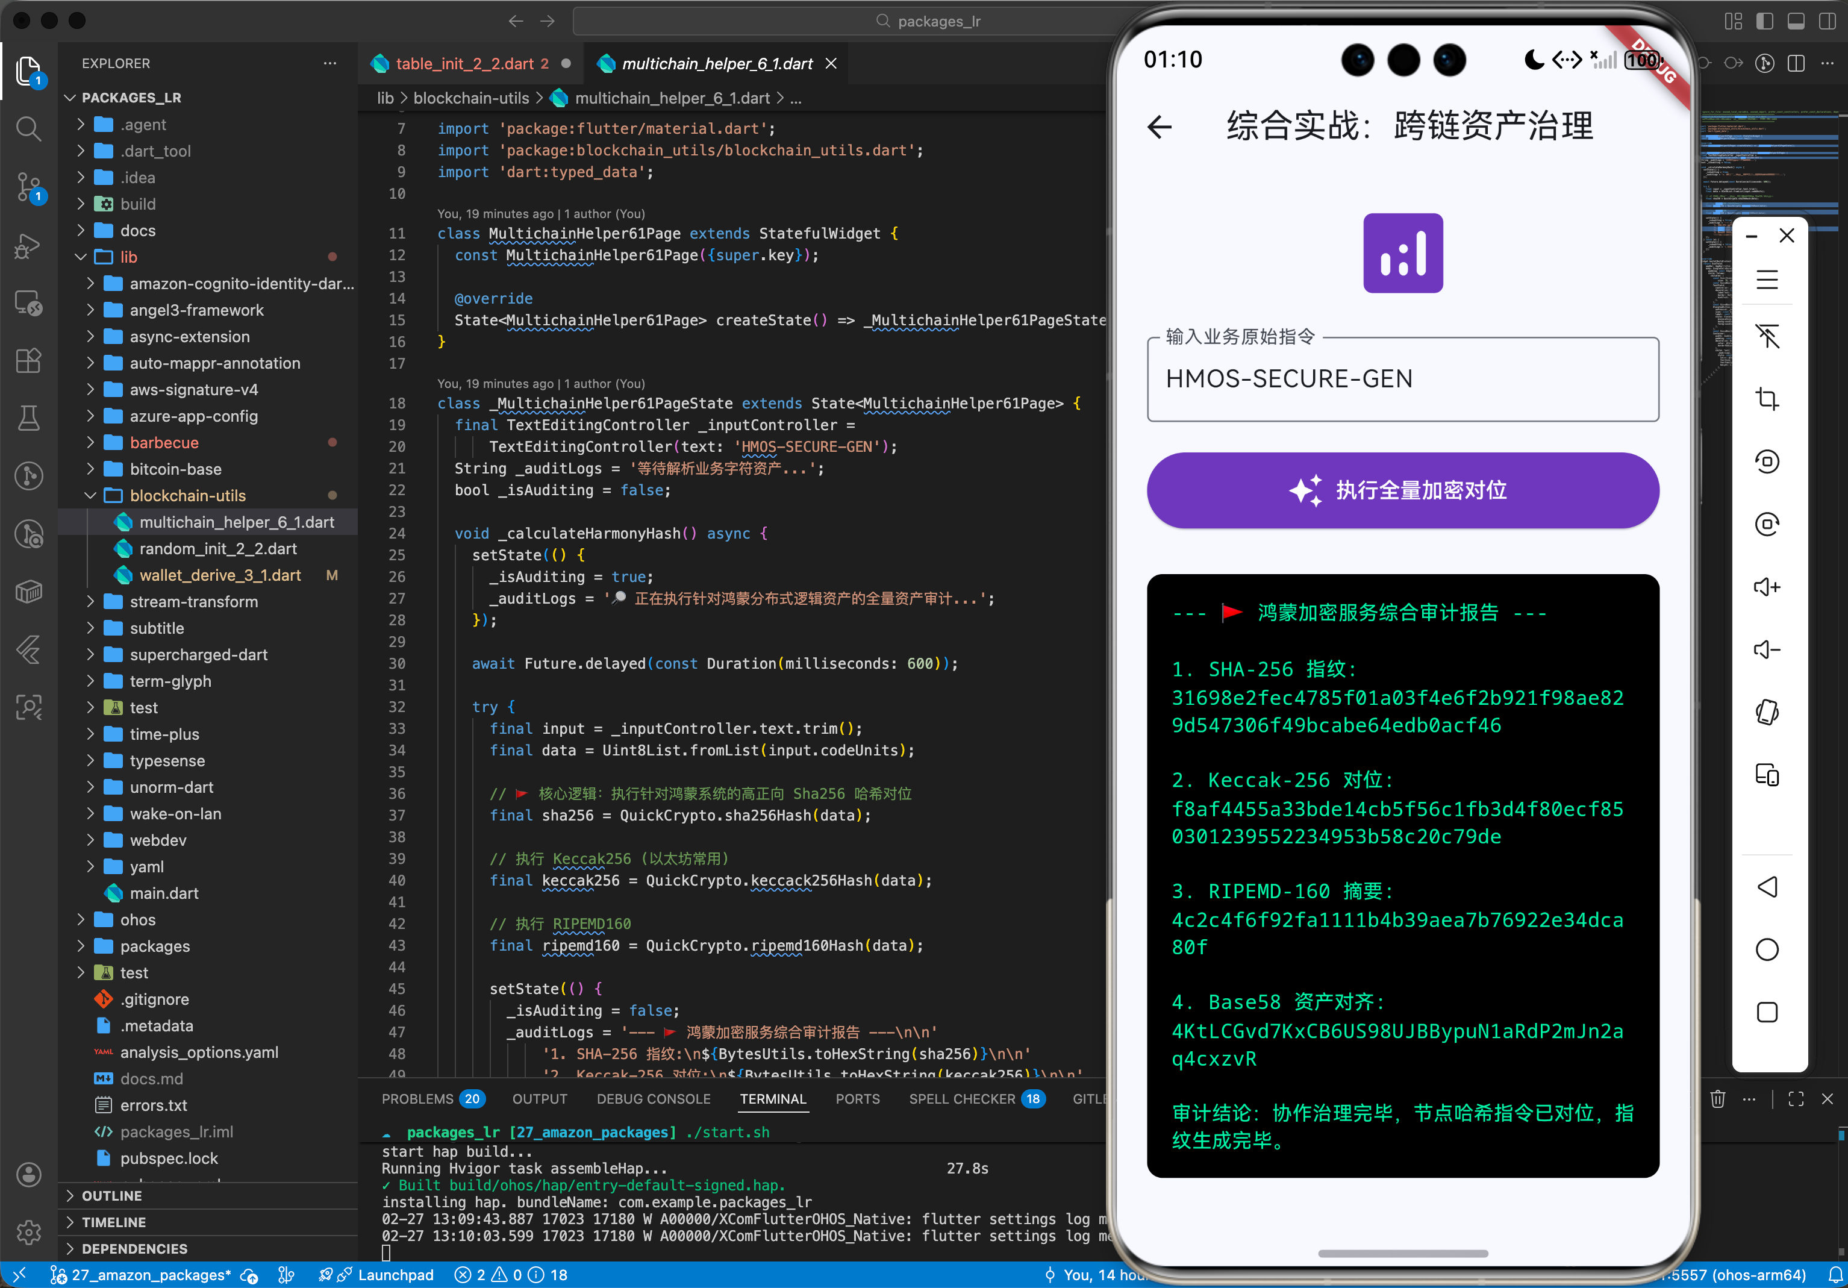The image size is (1848, 1288).
Task: Toggle primary sidebar layout button
Action: [x=1764, y=21]
